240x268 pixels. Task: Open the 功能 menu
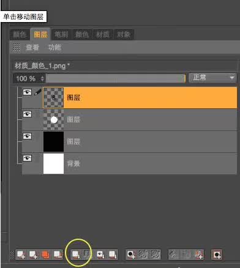click(54, 47)
